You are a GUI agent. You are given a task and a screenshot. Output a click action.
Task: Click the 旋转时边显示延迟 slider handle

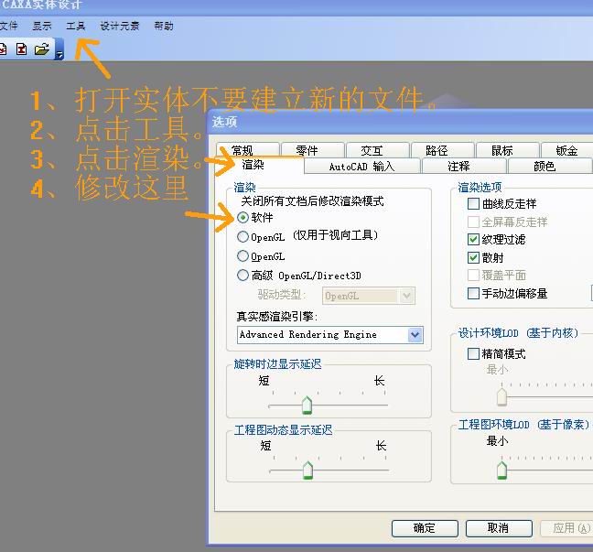tap(307, 406)
